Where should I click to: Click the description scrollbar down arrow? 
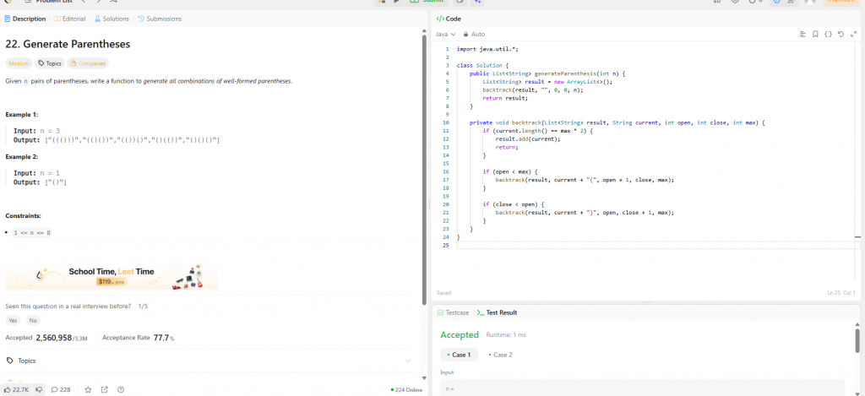(x=424, y=377)
